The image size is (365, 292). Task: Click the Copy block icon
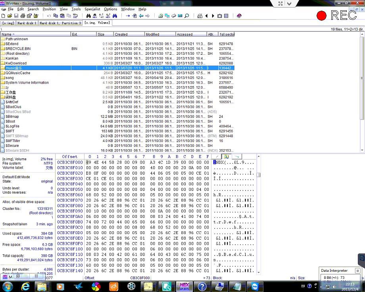tap(56, 16)
